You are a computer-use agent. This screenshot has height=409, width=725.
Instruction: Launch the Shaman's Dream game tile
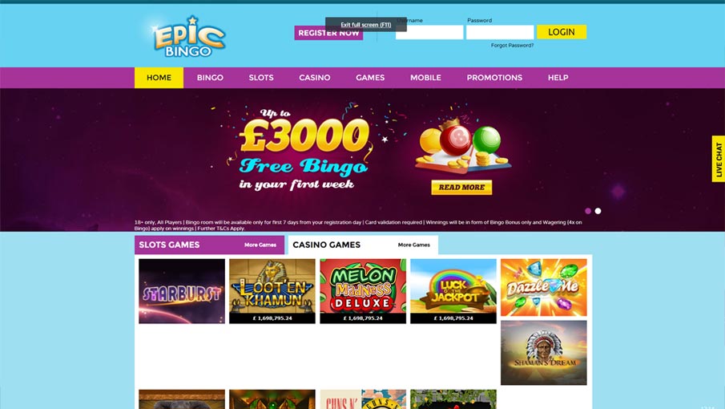tap(544, 353)
